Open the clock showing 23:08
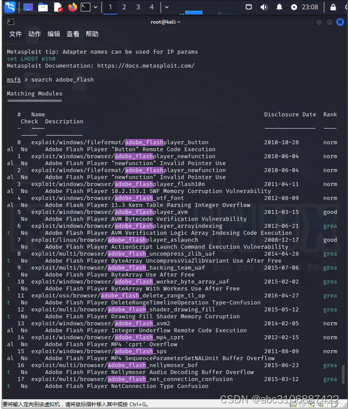The height and width of the screenshot is (409, 348). click(x=310, y=7)
